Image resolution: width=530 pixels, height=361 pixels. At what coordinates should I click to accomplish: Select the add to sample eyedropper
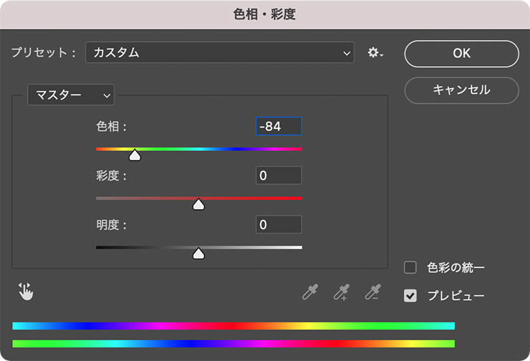[x=341, y=292]
